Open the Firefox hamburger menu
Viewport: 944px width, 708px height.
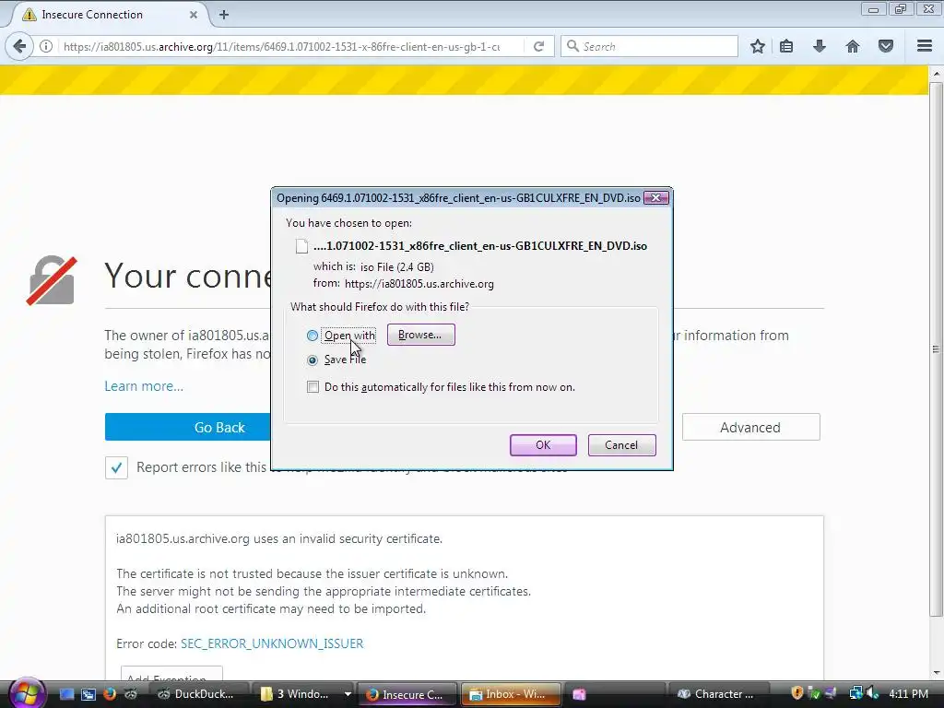click(925, 46)
